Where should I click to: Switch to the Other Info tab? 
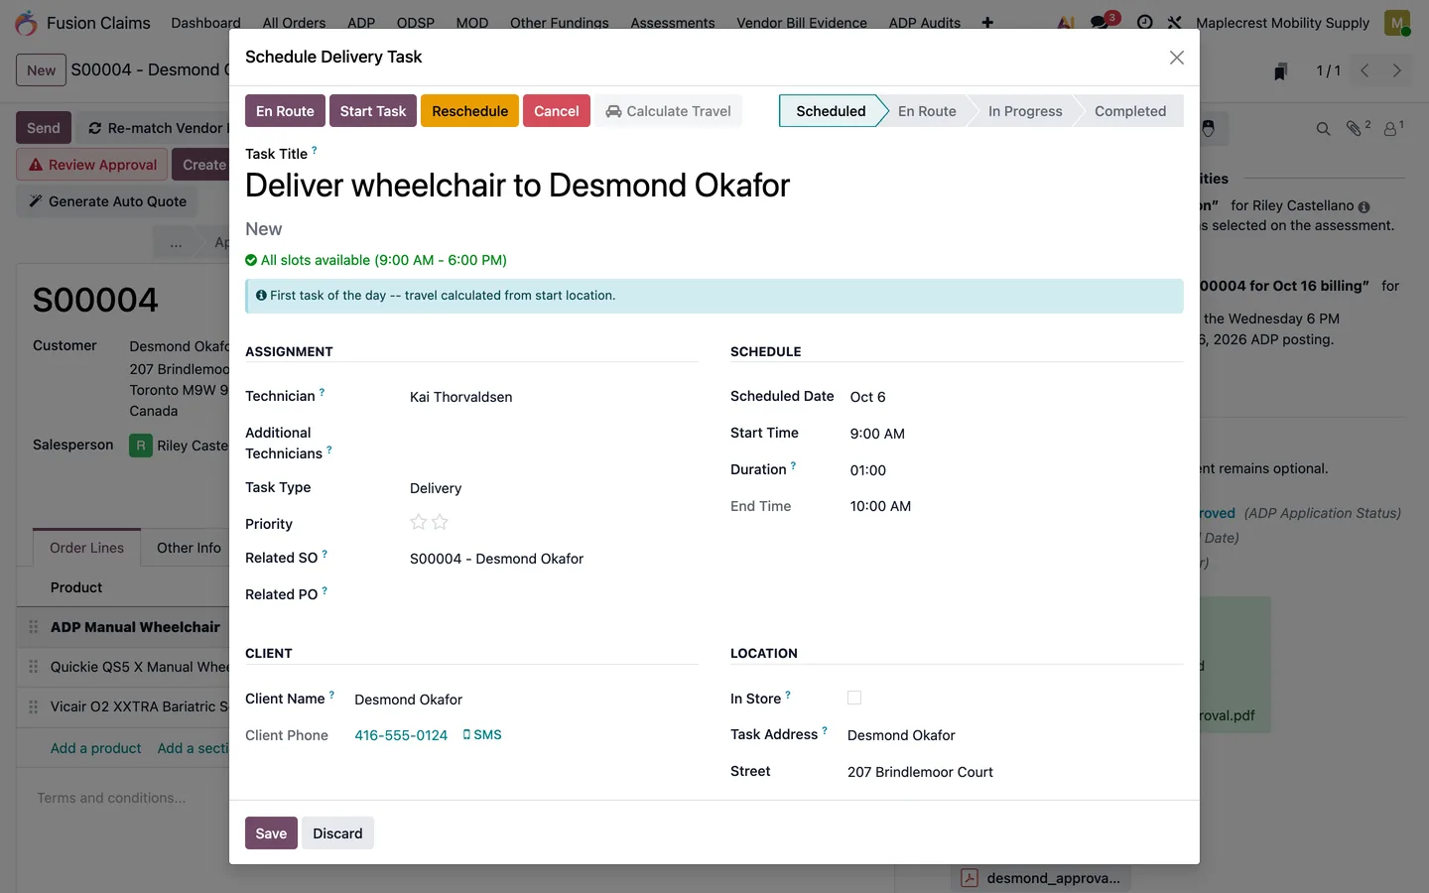189,548
